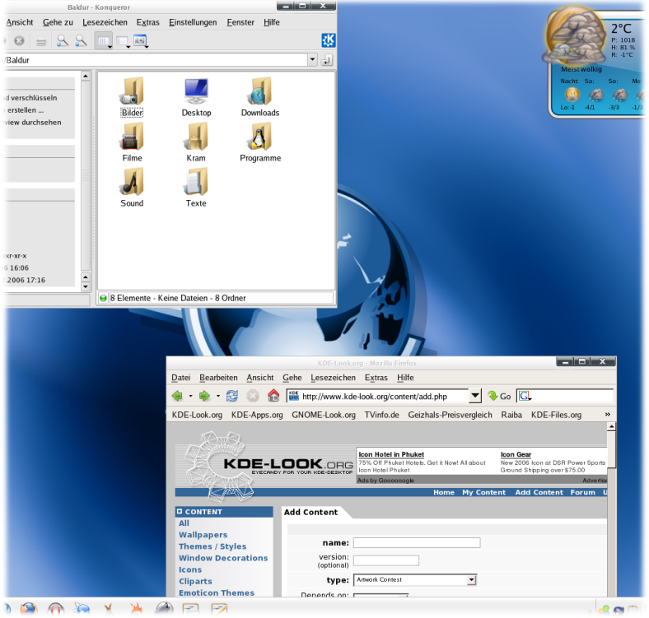This screenshot has height=618, width=649.
Task: Click the Icon Hotel in Phuket ad link
Action: point(391,454)
